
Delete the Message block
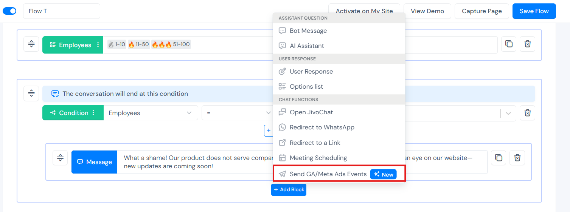click(x=517, y=158)
